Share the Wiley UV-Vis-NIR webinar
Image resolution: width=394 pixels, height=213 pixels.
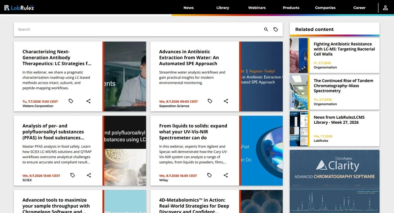226,175
